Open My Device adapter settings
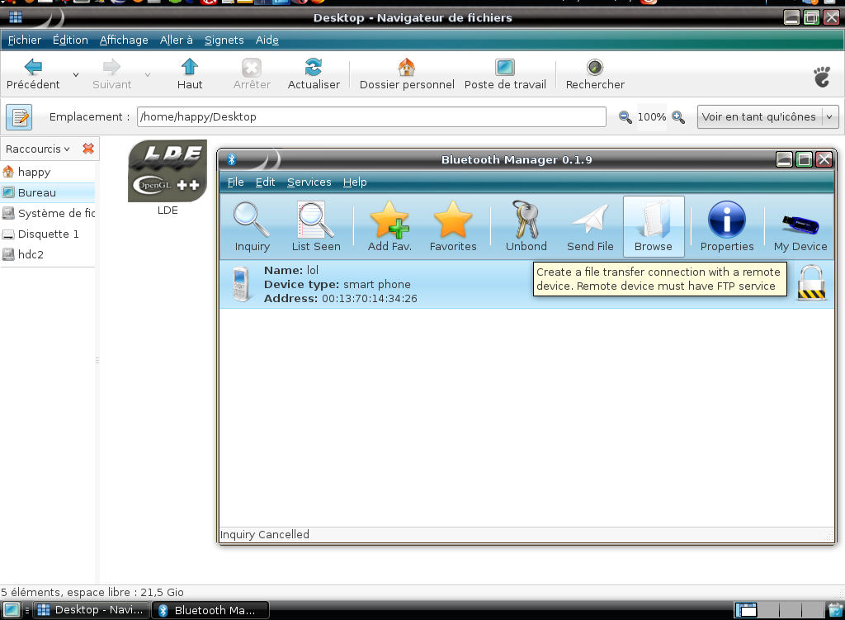Screen dimensions: 845x620 coord(800,226)
